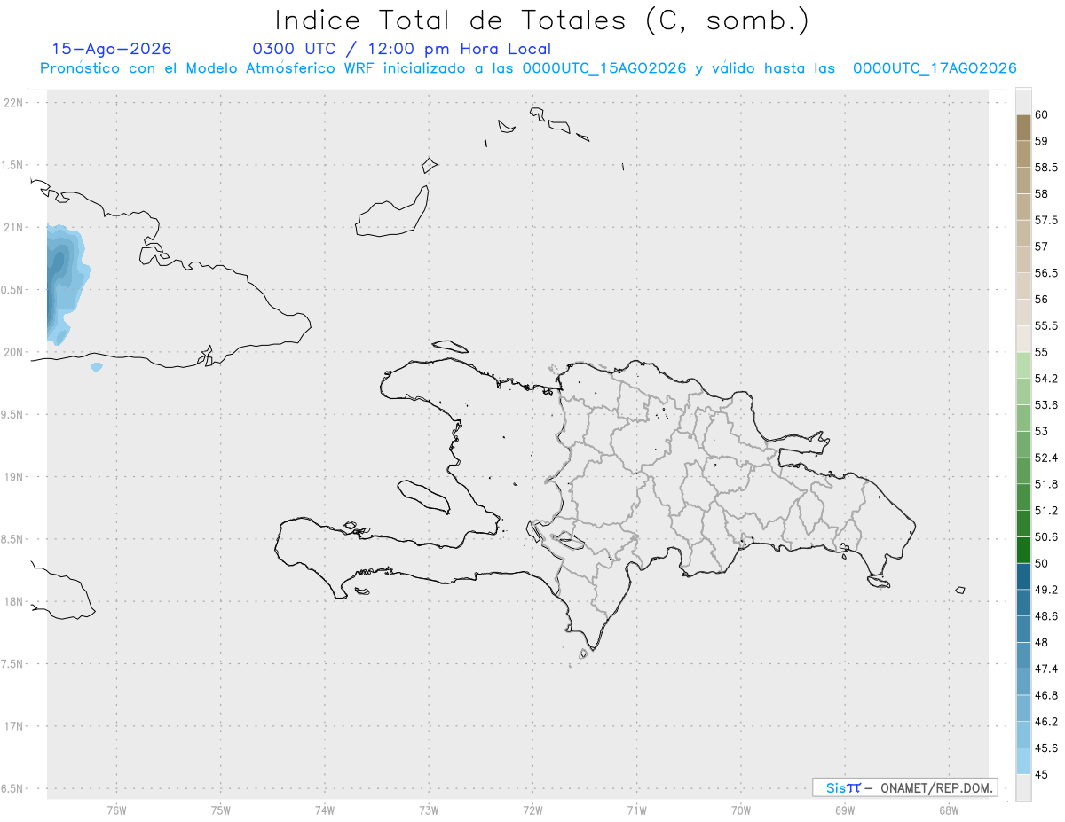
Task: Click the legend value "51.2"
Action: pos(1045,511)
